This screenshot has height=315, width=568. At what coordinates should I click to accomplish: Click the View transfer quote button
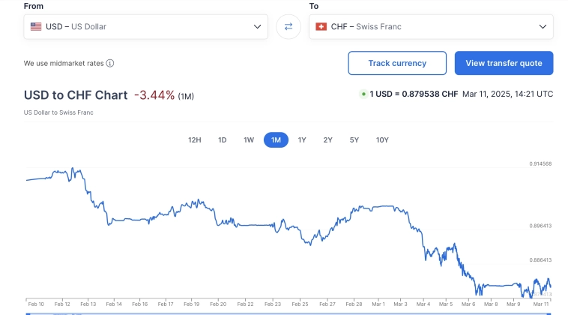coord(504,63)
